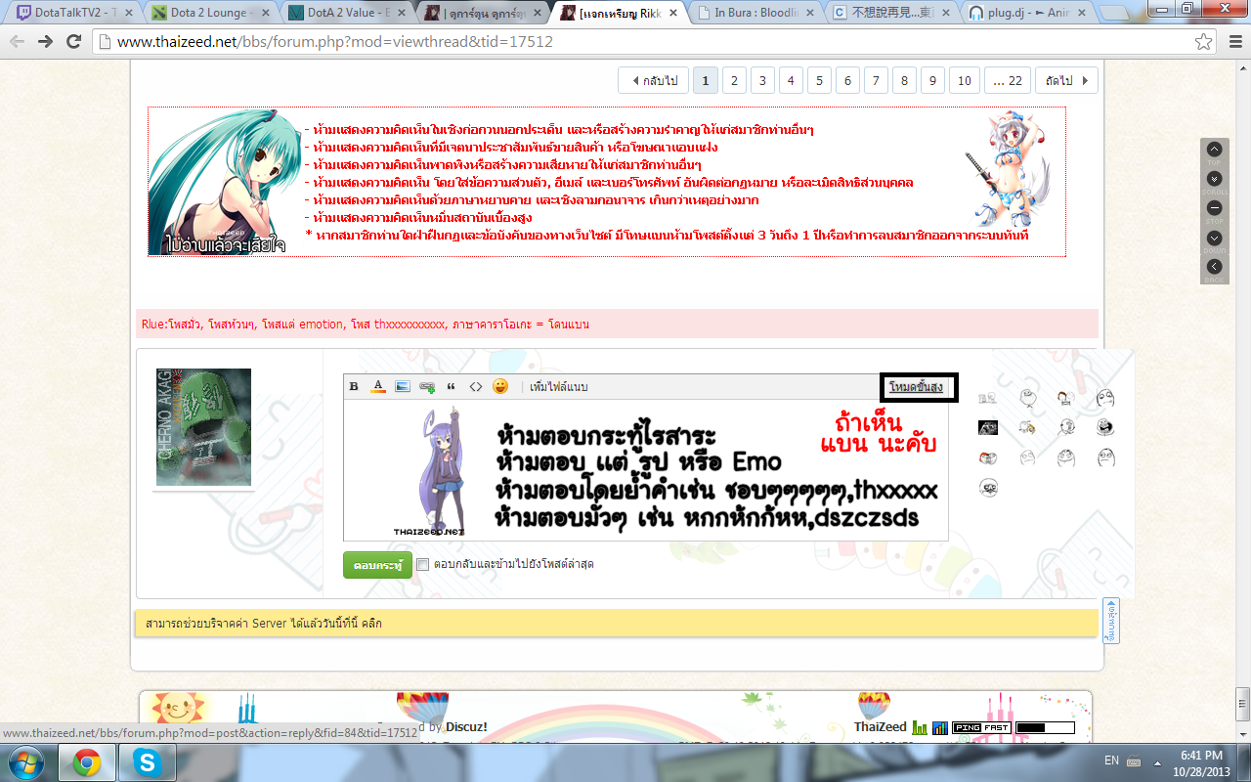Bookmark this page with the star icon
Image resolution: width=1251 pixels, height=782 pixels.
click(x=1204, y=42)
